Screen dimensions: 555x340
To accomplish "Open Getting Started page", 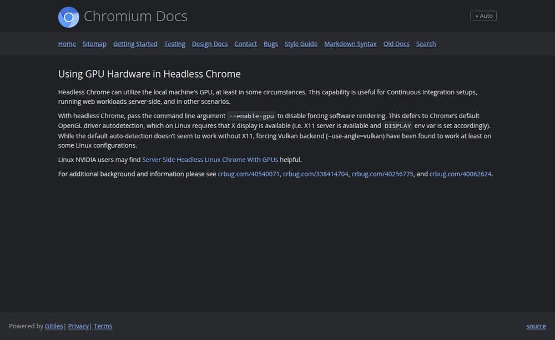I will (135, 44).
